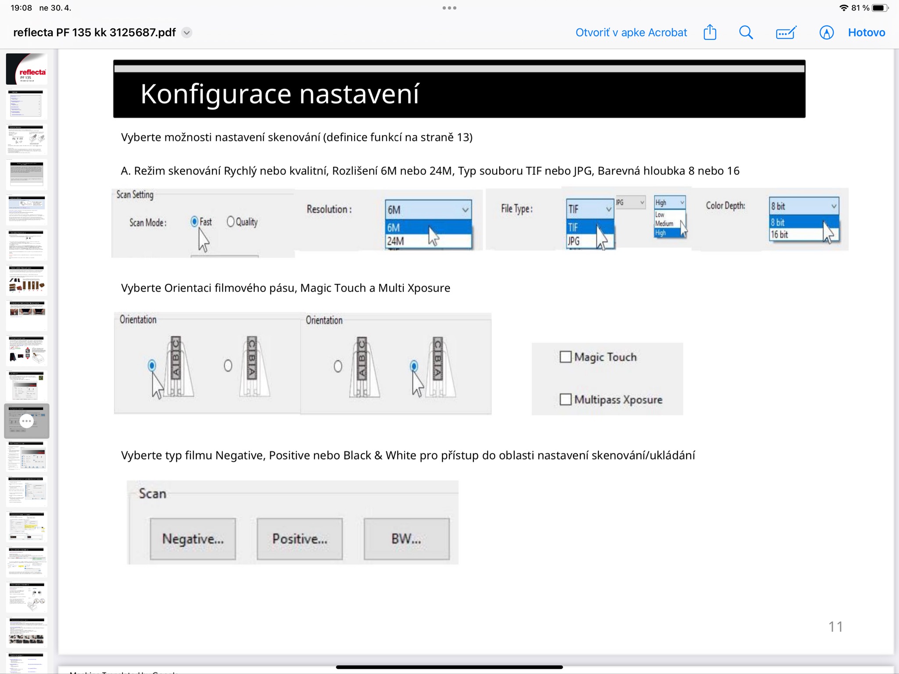Click the BW... scan button
The width and height of the screenshot is (899, 674).
coord(407,539)
